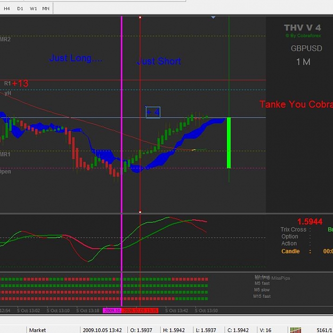Click the red '2009.10.05 13:35' date tag
Image resolution: width=333 pixels, height=333 pixels.
point(140,311)
